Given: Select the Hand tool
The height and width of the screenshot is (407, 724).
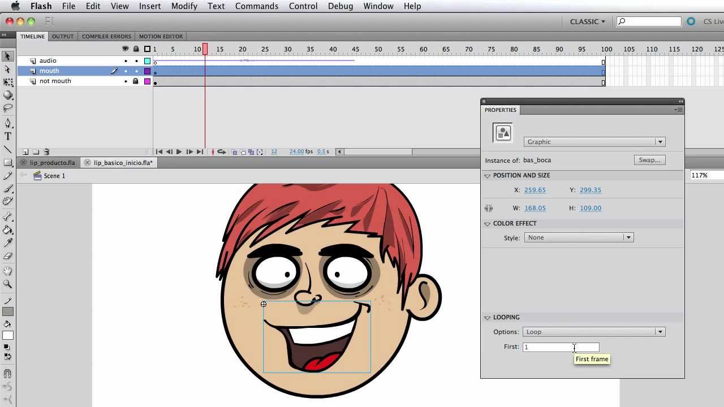Looking at the screenshot, I should pyautogui.click(x=8, y=271).
